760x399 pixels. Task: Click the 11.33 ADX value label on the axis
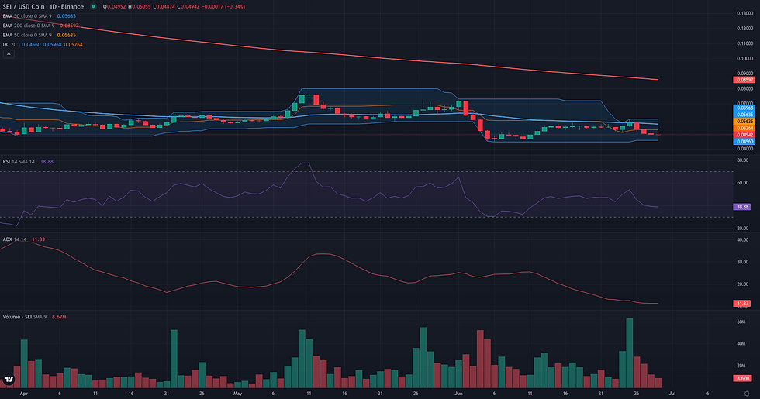(742, 304)
